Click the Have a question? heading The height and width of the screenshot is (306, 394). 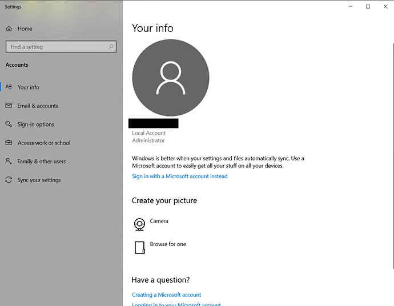tap(160, 280)
